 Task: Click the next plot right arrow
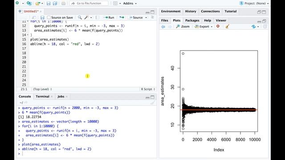170,27
